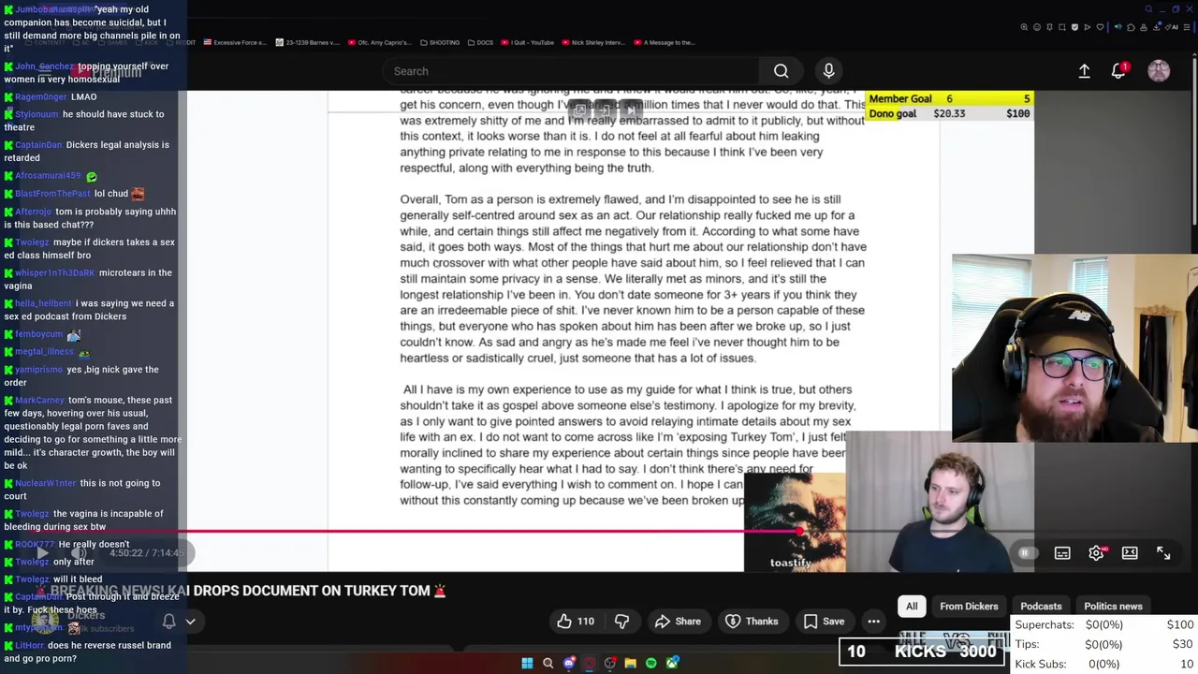Select the From Dickers chip
Screen dimensions: 1198x674
(969, 607)
